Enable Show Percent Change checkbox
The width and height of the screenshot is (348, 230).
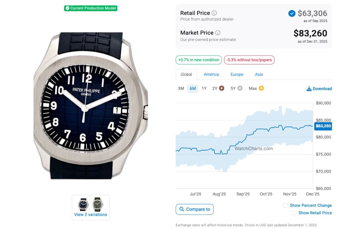(285, 205)
